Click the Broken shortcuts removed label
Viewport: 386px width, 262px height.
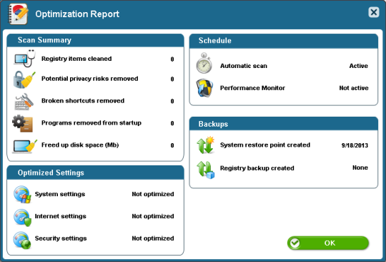(x=83, y=101)
